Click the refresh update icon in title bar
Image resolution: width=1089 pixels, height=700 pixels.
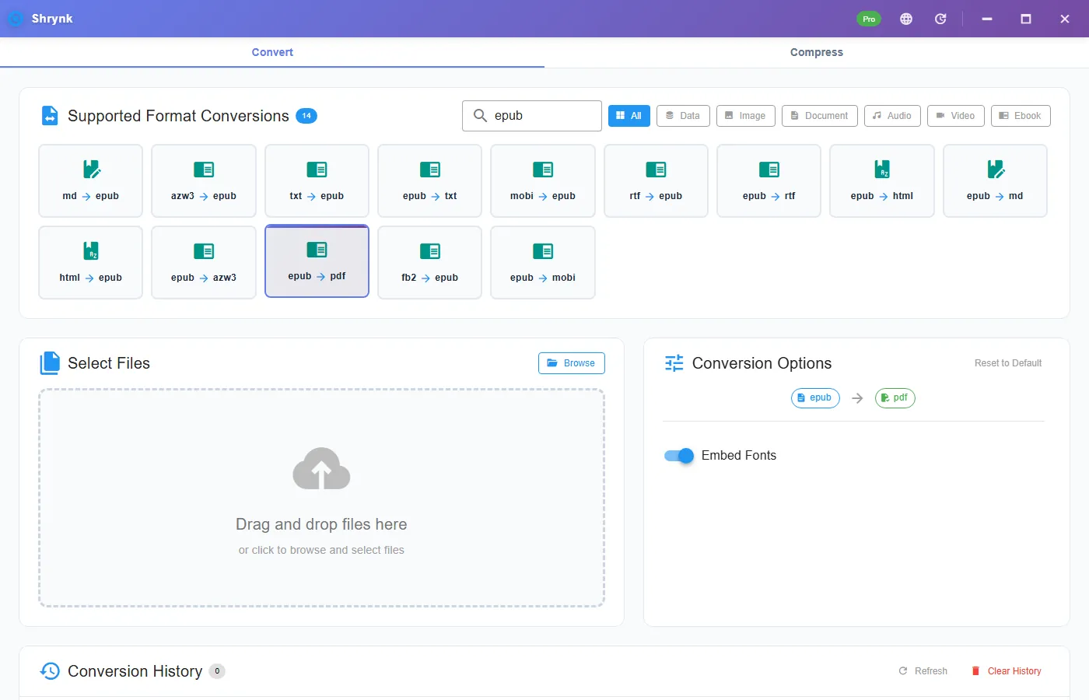coord(940,19)
